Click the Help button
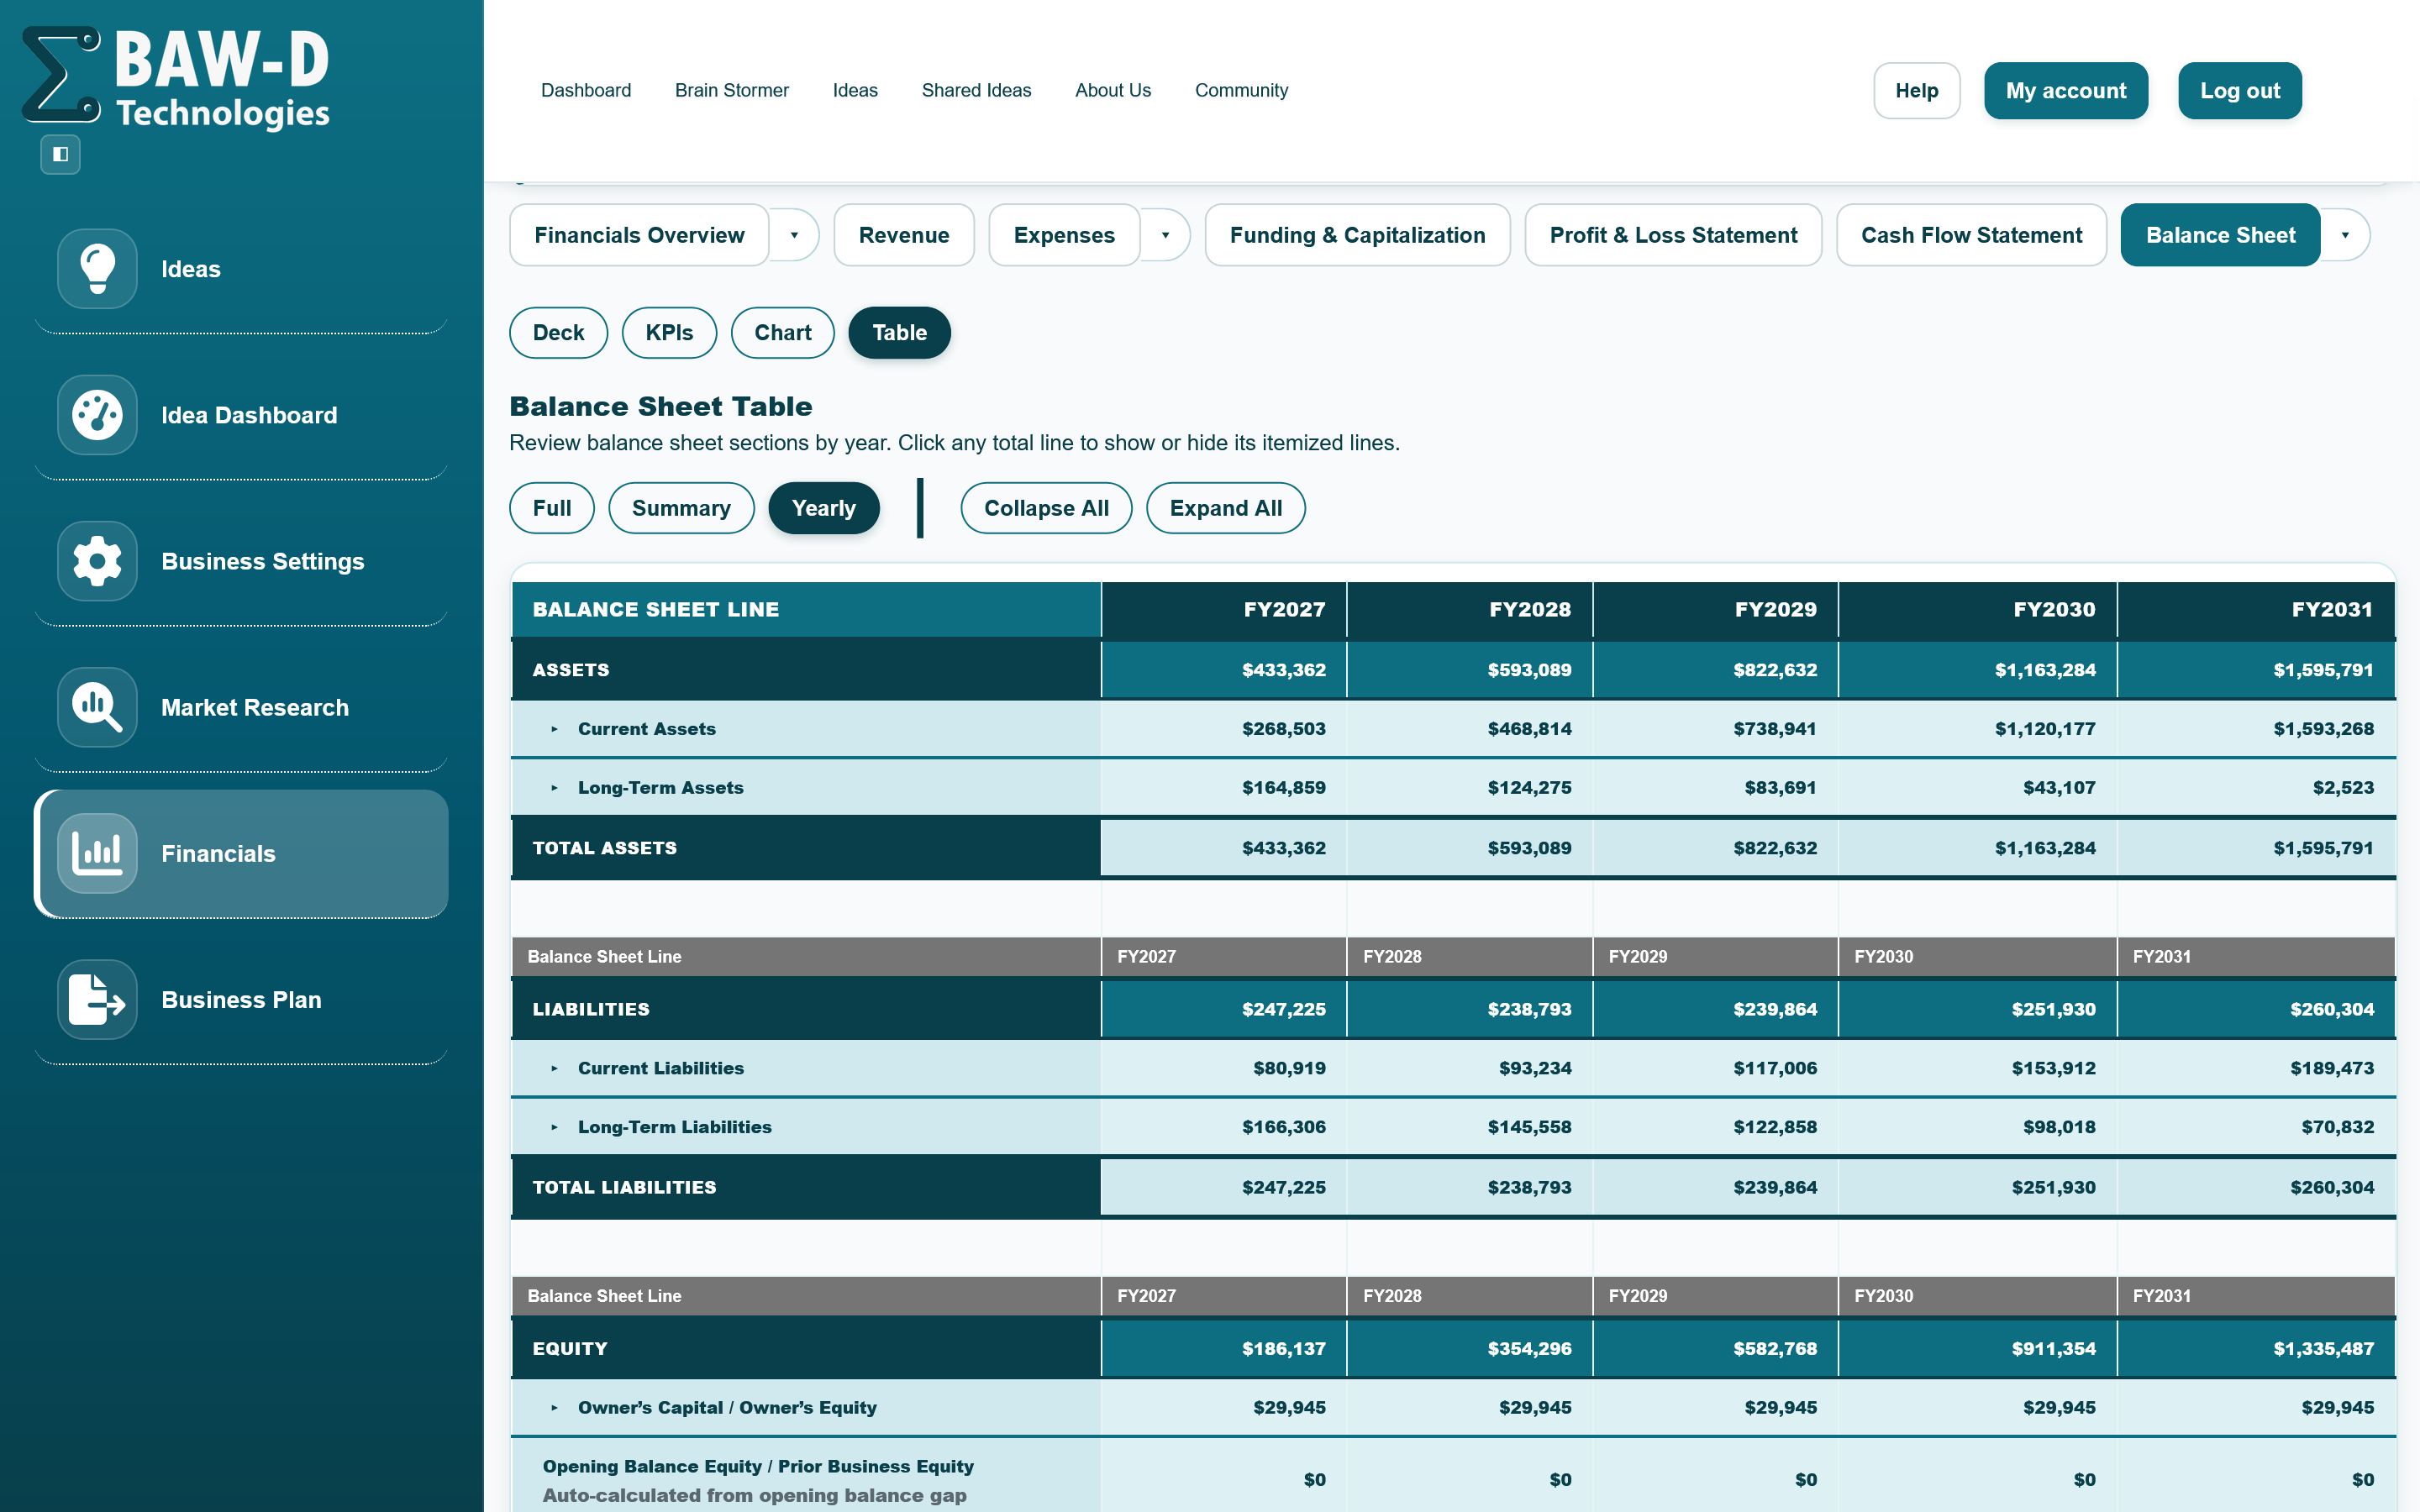The width and height of the screenshot is (2420, 1512). click(x=1916, y=90)
